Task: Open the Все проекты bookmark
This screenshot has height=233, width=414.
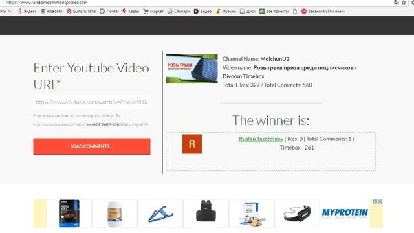Action: (x=274, y=12)
